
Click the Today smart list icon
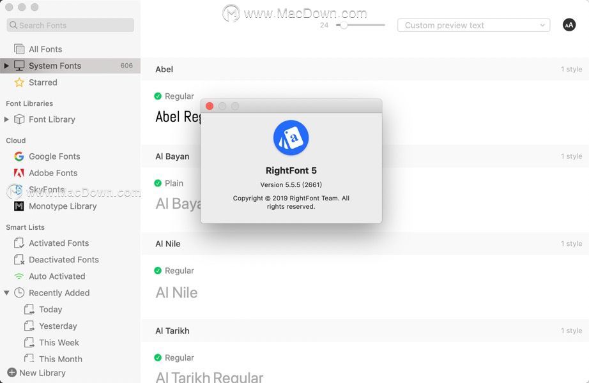click(29, 310)
